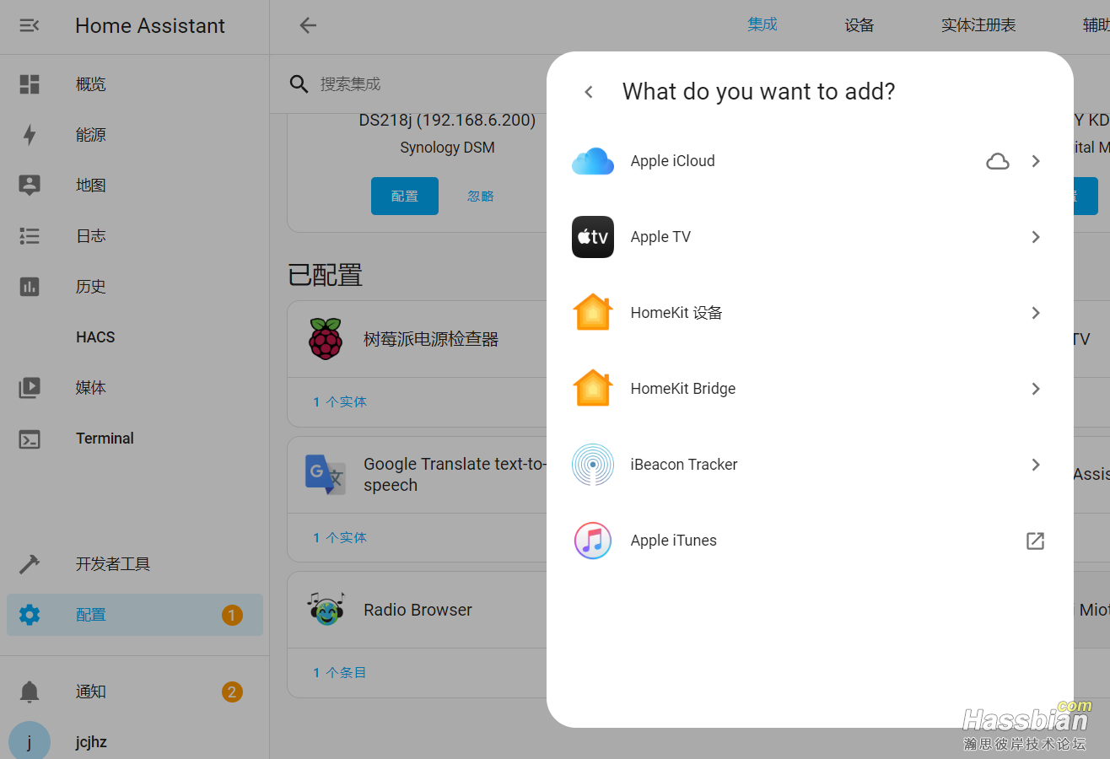Viewport: 1110px width, 759px height.
Task: Switch to the 设备 tab
Action: (x=859, y=25)
